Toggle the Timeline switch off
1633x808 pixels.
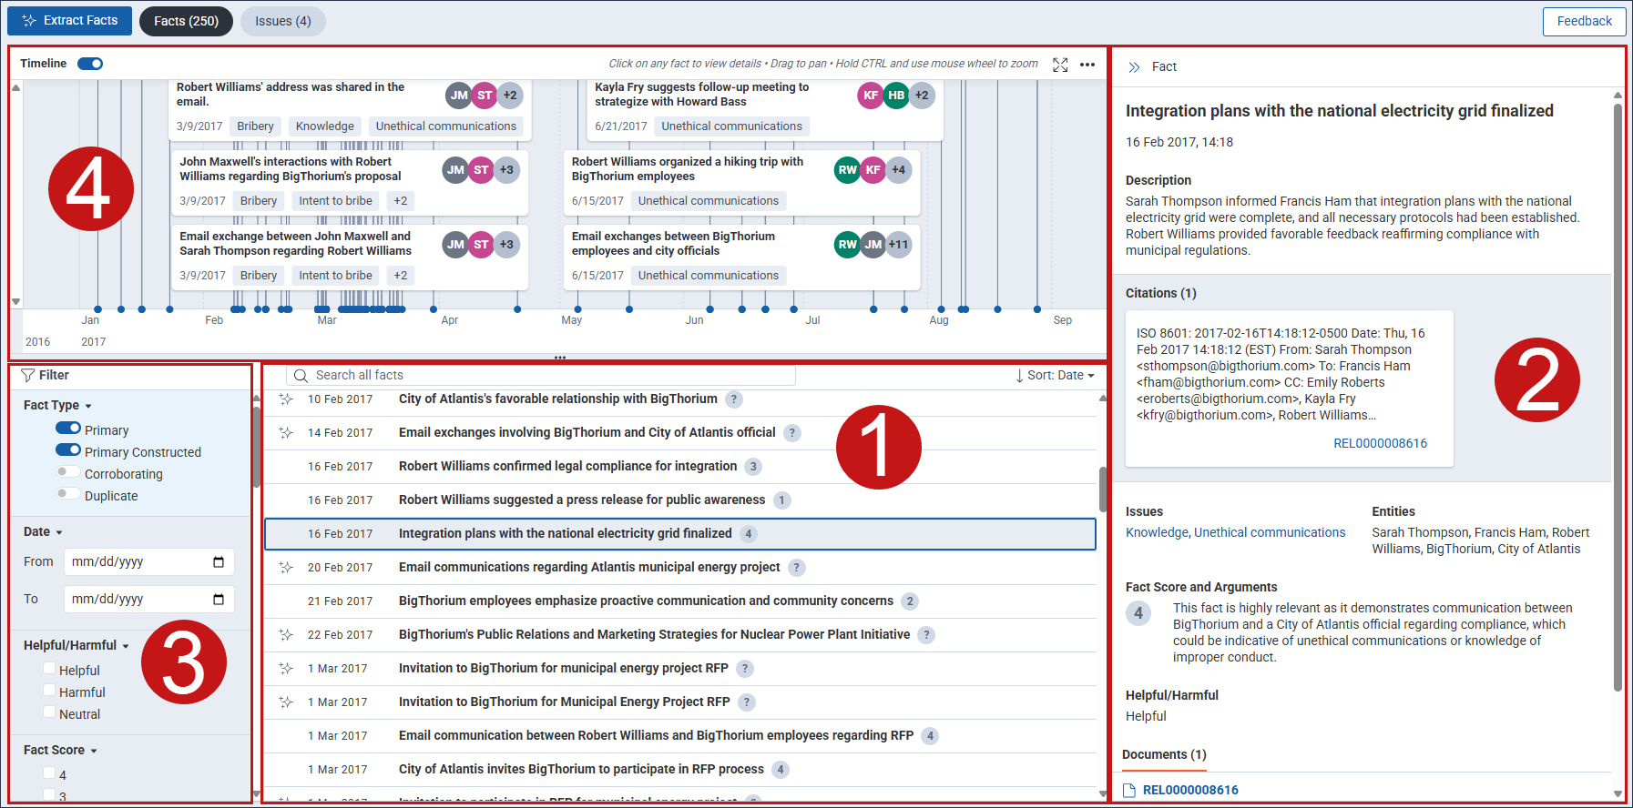(90, 64)
